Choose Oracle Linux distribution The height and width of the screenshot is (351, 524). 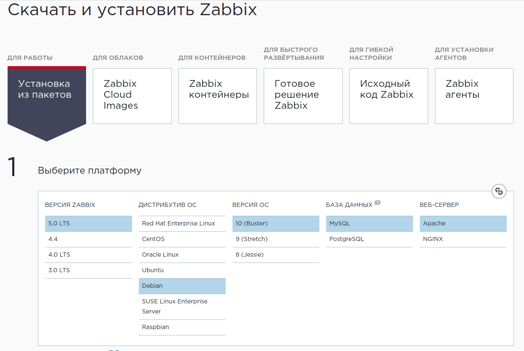182,255
